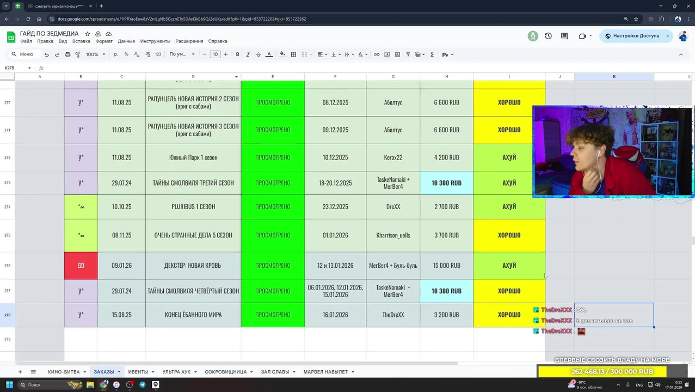Viewport: 695px width, 392px height.
Task: Switch to КИНО-БИТВА sheet tab
Action: 64,372
